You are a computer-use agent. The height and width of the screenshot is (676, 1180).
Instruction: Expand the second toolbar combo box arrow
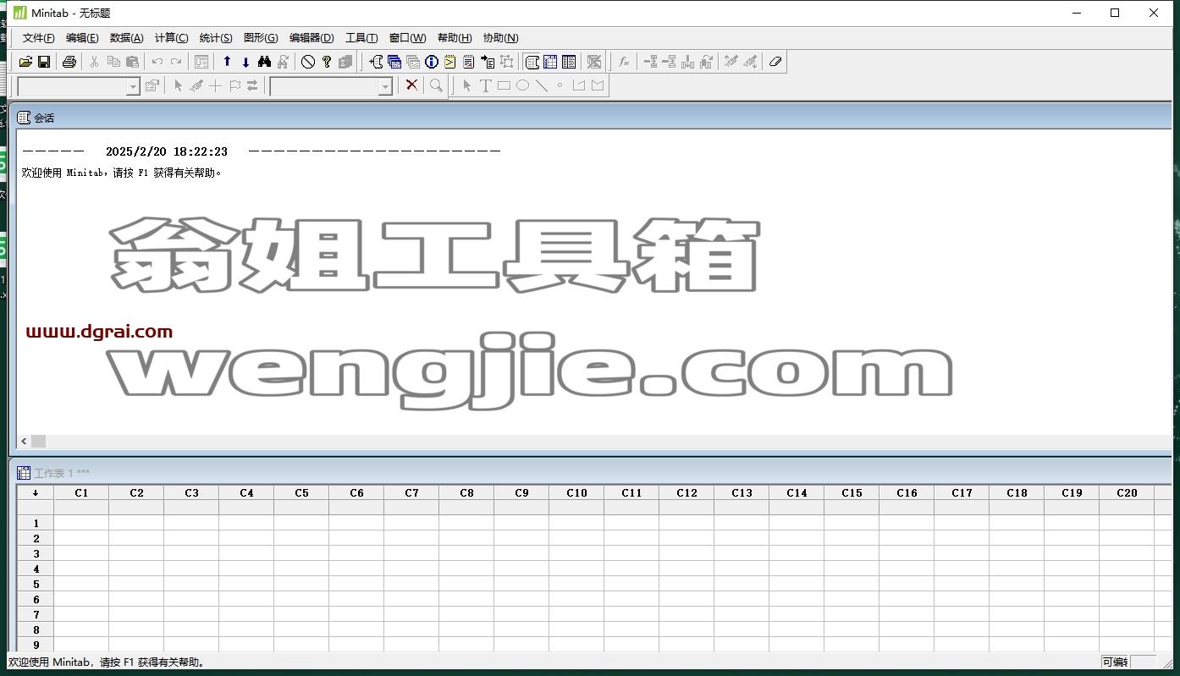[385, 86]
